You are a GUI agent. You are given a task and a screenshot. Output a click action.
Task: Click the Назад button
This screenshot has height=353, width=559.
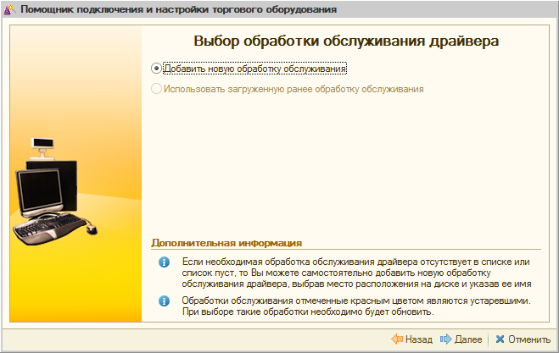pyautogui.click(x=411, y=339)
